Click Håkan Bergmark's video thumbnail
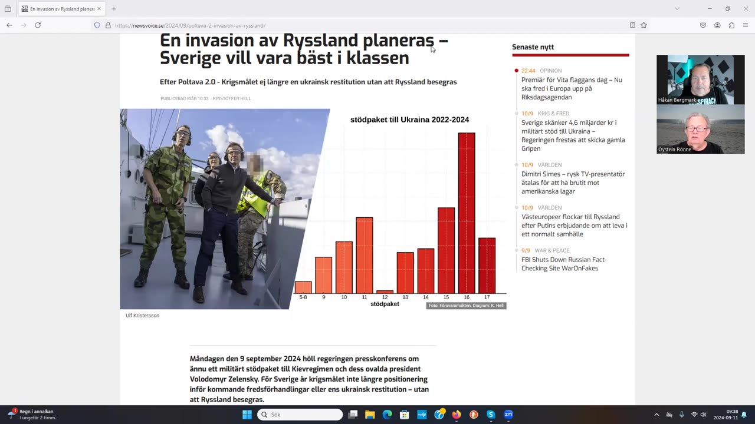The width and height of the screenshot is (755, 424). point(701,79)
